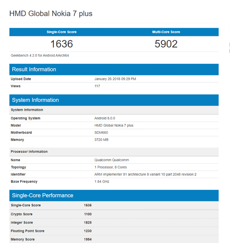Click the Integer Score value 1825
This screenshot has height=243, width=230.
coord(88,222)
